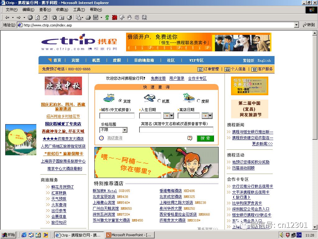Open the 免费注册 link
This screenshot has height=239, width=318.
click(x=158, y=78)
